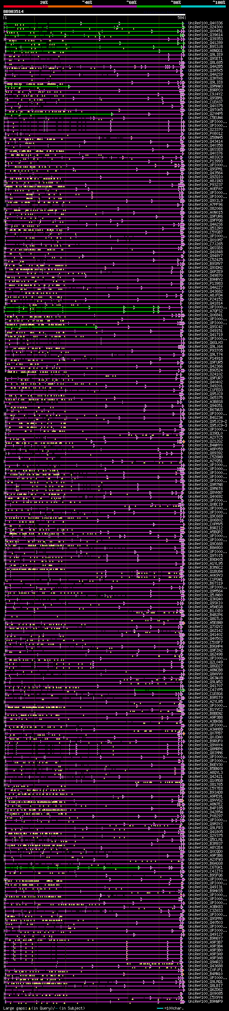Select the UniRef100_A1YL95 label
The width and height of the screenshot is (229, 1011).
tap(205, 563)
